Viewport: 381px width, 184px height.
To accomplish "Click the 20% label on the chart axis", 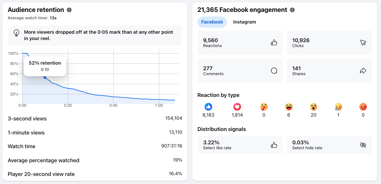I will (x=14, y=94).
